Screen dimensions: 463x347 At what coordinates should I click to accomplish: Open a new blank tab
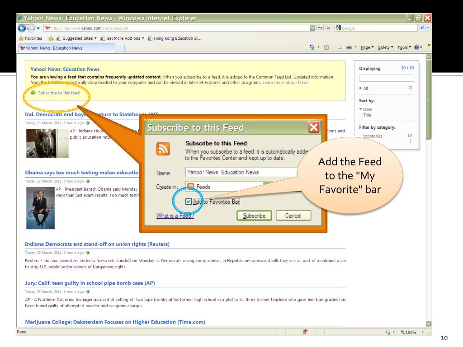click(119, 48)
